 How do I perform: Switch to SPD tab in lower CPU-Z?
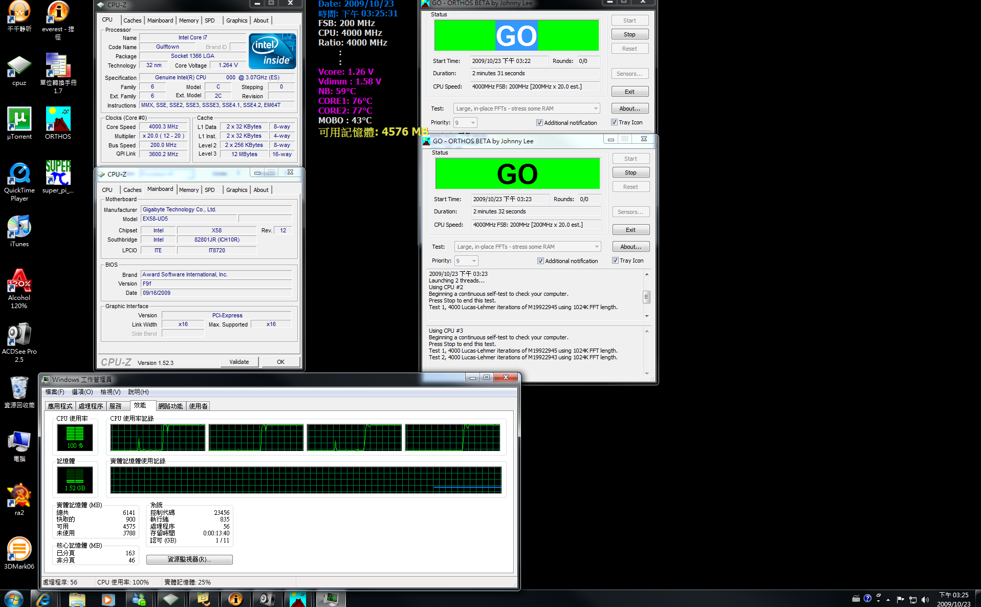pyautogui.click(x=210, y=190)
